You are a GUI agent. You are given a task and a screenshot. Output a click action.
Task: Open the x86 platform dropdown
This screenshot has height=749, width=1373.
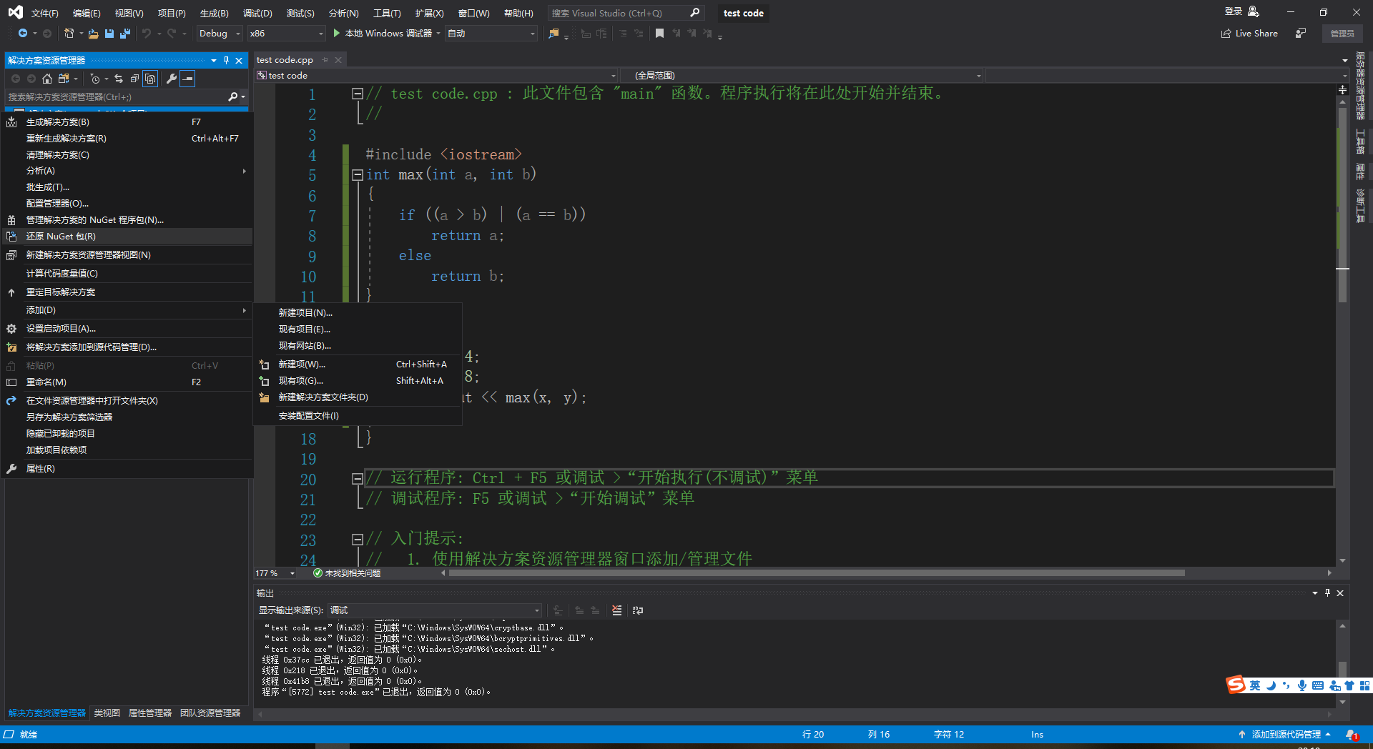point(286,34)
